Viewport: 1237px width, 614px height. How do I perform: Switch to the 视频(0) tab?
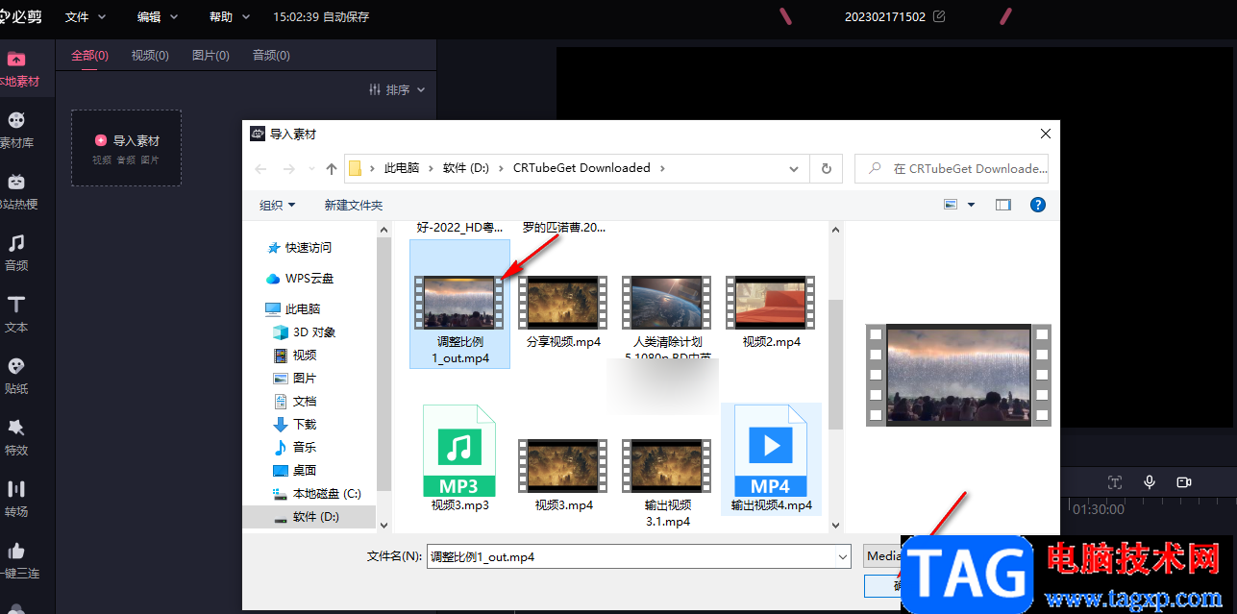(150, 56)
